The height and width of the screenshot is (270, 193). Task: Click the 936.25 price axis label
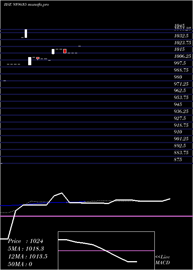[181, 111]
